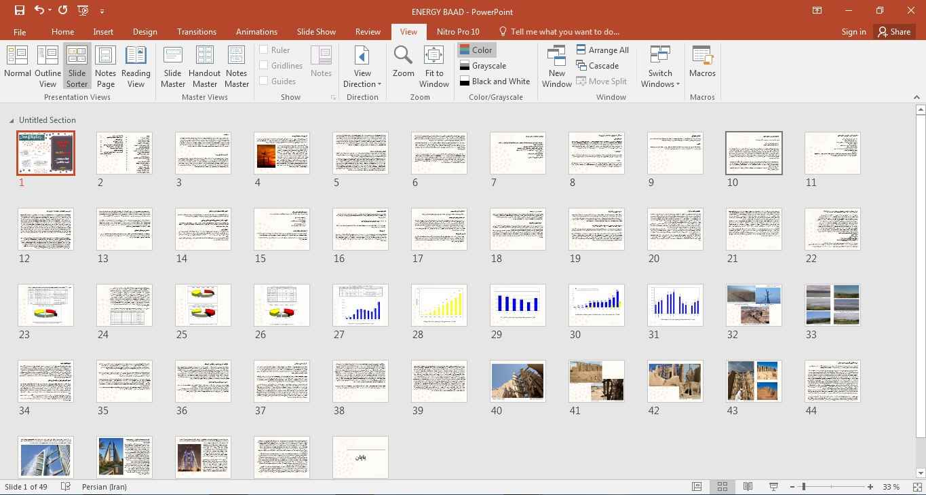The image size is (926, 495).
Task: Toggle the Gridlines checkbox
Action: pos(264,65)
